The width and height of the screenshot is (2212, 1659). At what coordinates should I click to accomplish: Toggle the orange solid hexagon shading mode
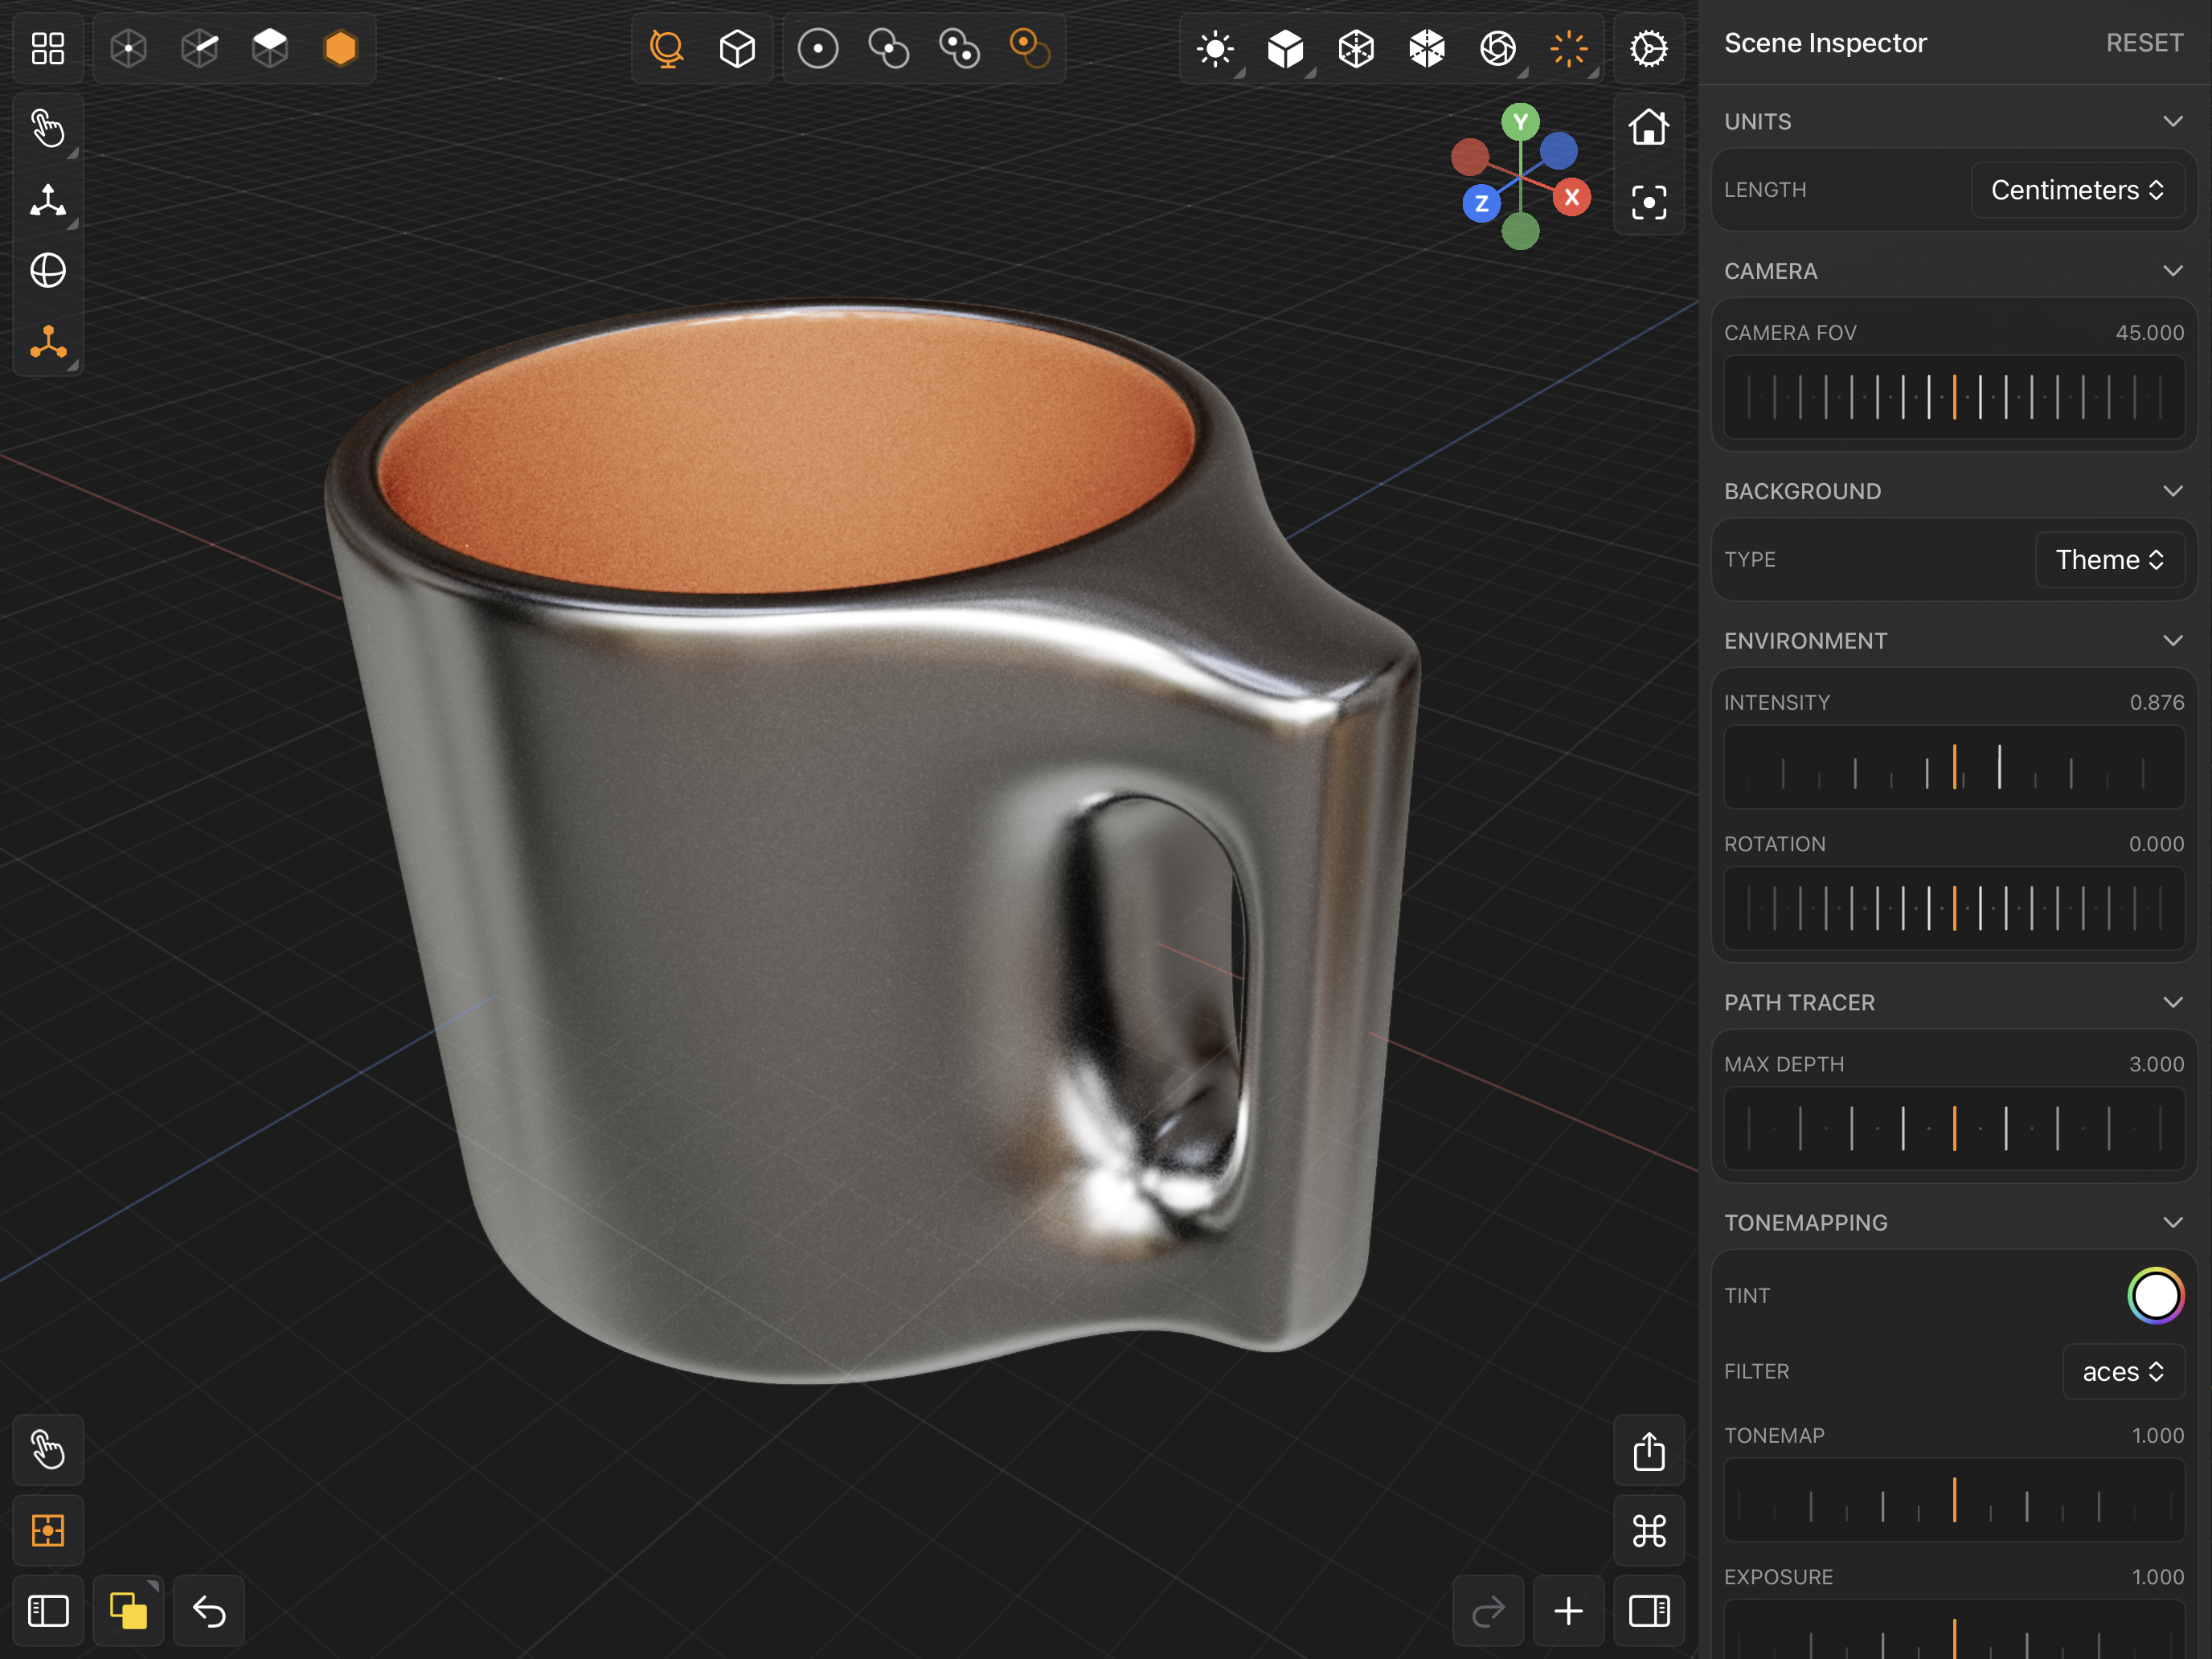point(341,48)
